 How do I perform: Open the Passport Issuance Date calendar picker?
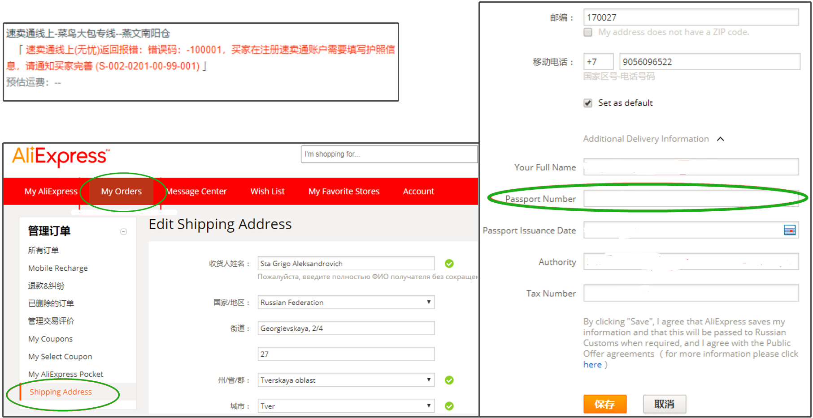790,230
